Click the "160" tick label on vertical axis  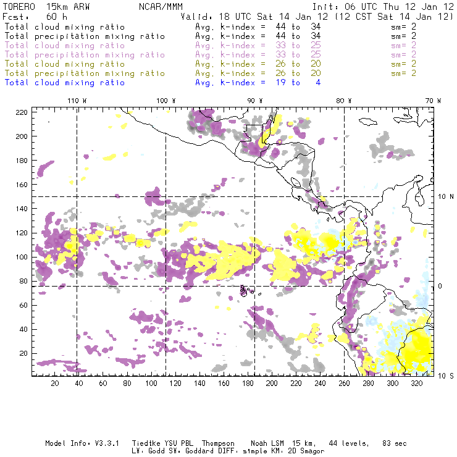(22, 185)
